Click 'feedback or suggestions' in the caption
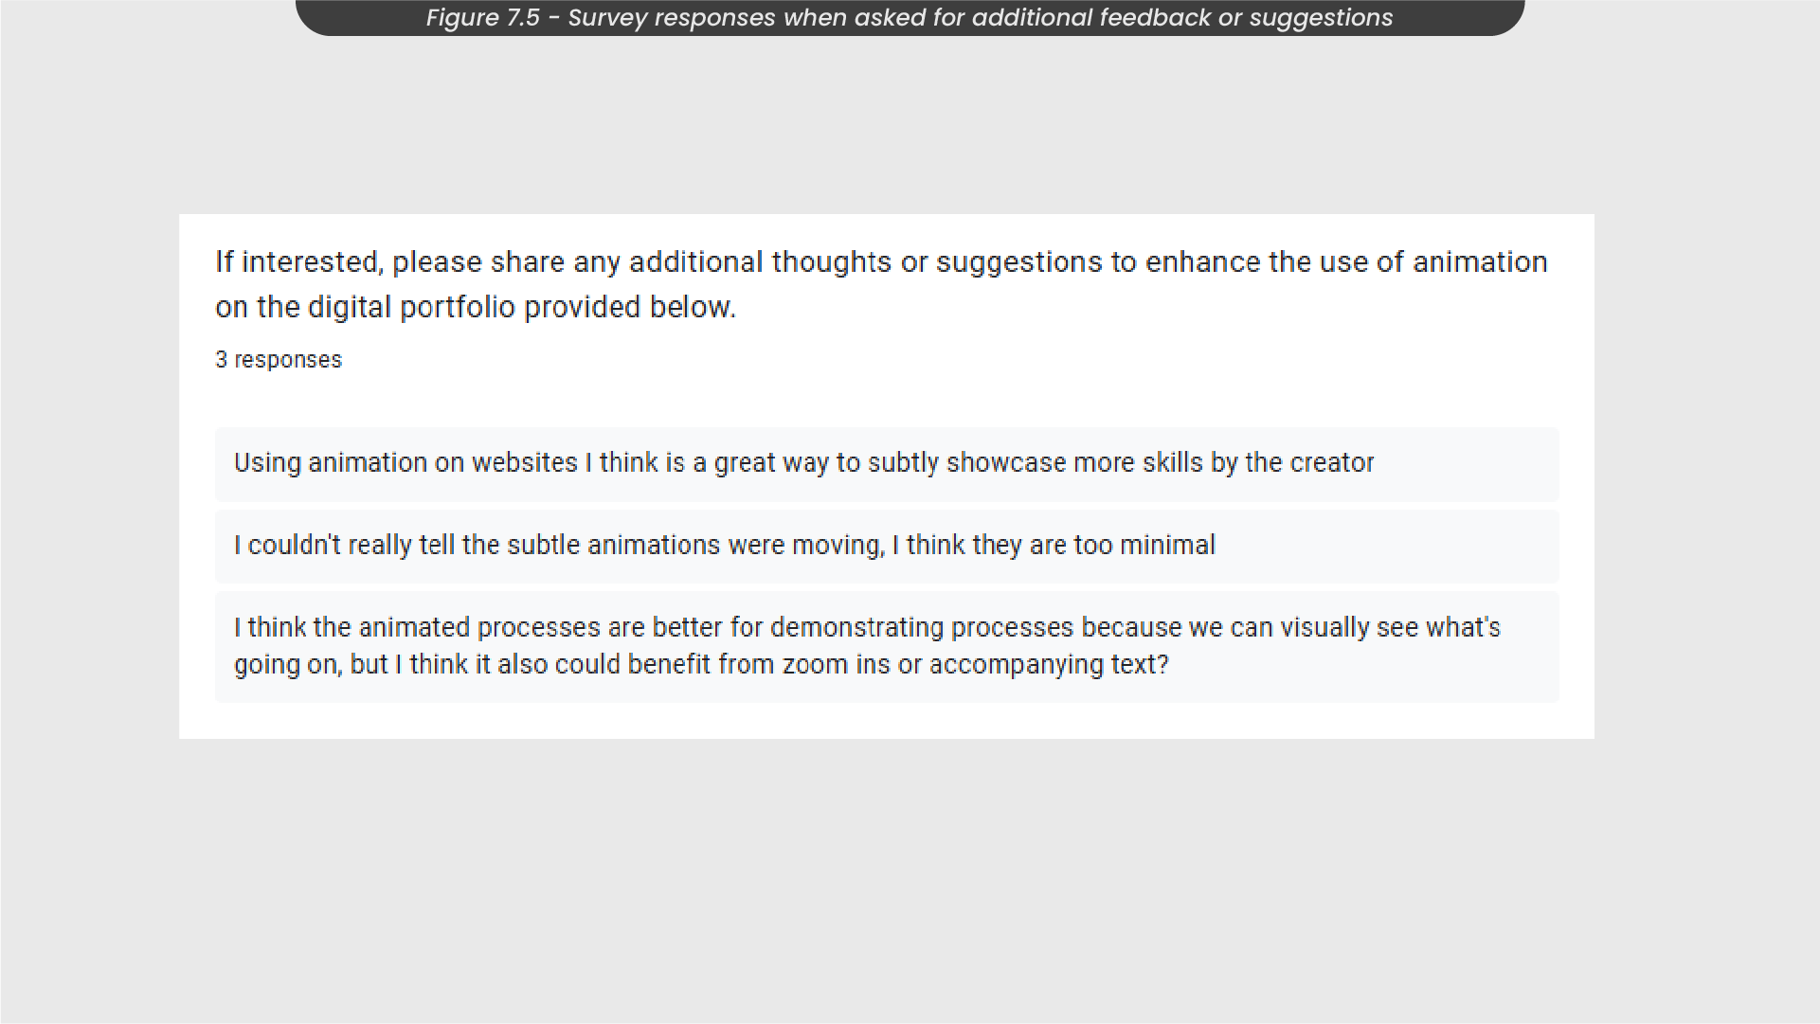Viewport: 1820px width, 1024px height. pos(1246,18)
